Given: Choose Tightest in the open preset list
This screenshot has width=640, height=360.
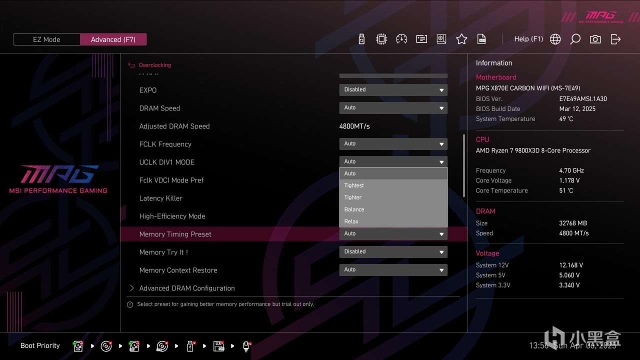Looking at the screenshot, I should [393, 185].
